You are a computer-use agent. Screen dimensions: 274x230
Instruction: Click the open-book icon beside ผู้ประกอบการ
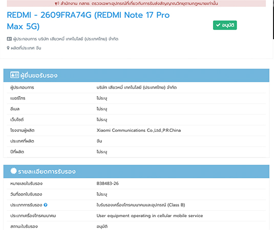click(9, 39)
